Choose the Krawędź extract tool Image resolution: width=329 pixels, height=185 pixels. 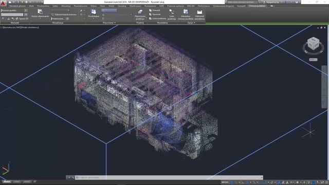coord(155,10)
